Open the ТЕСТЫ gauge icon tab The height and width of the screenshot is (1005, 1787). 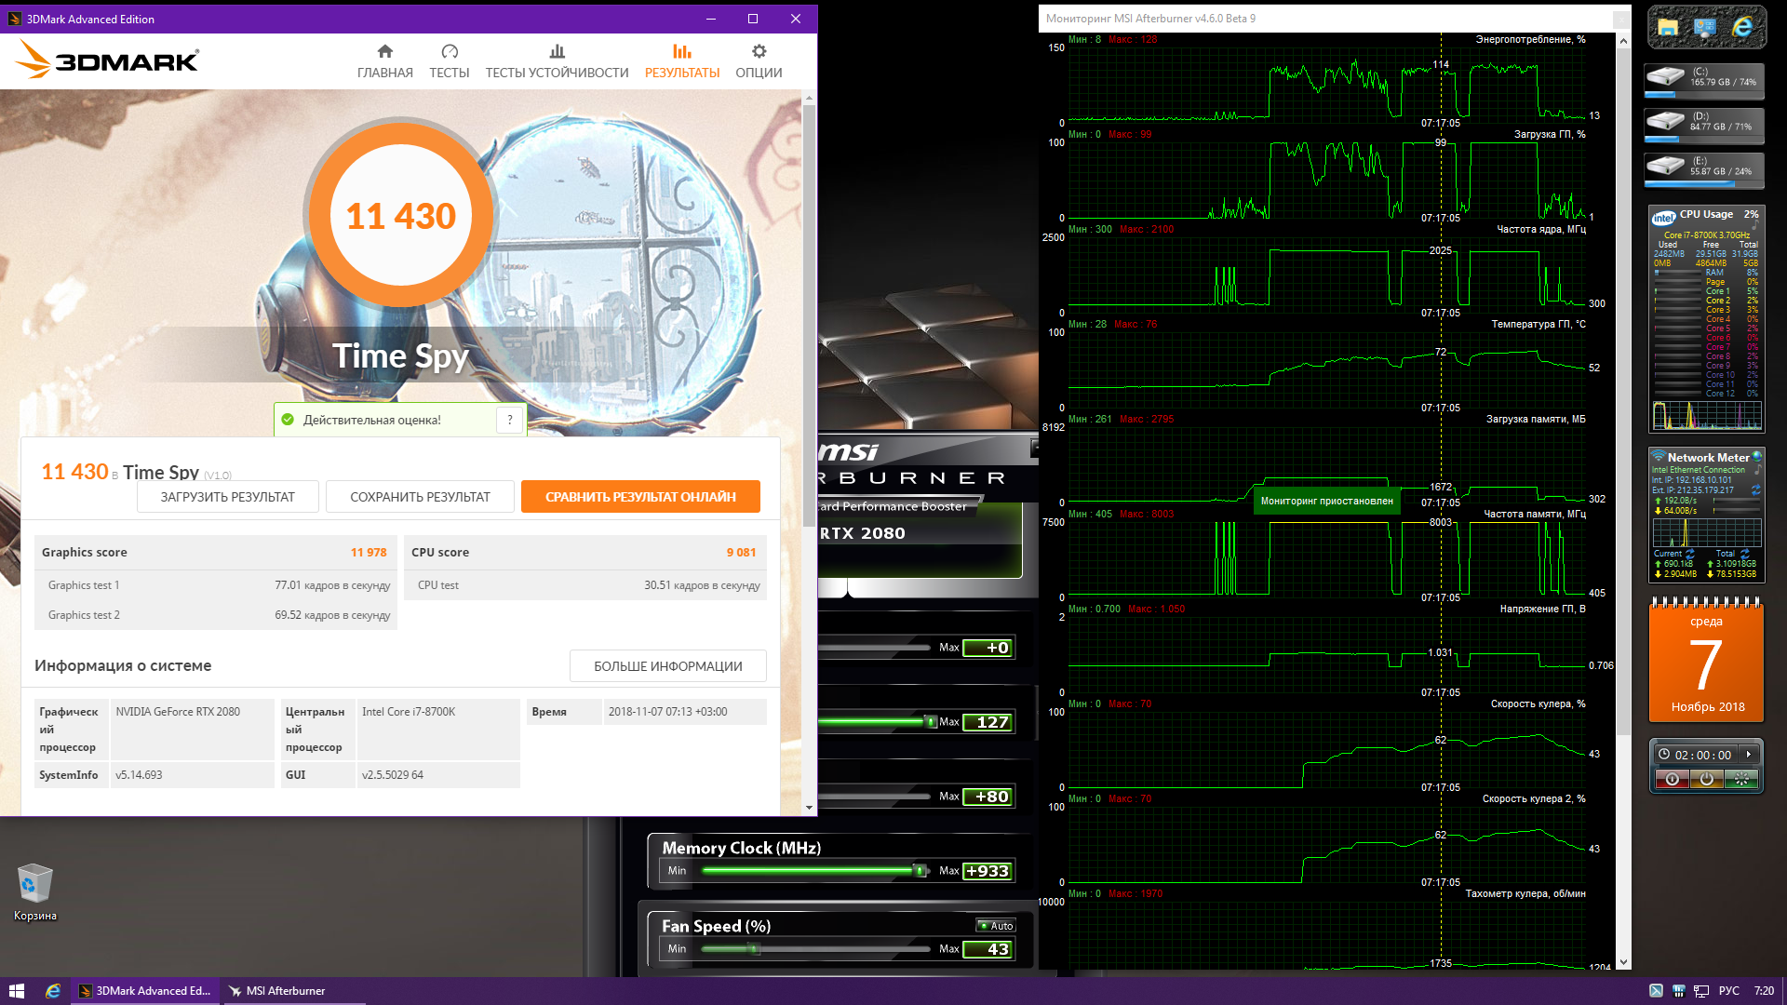click(449, 52)
